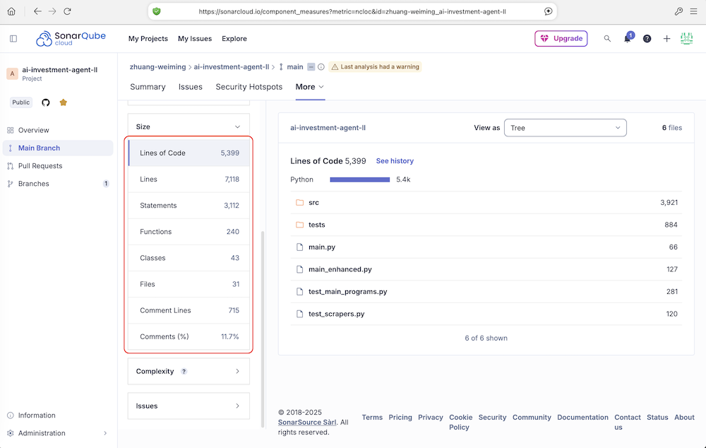This screenshot has width=706, height=448.
Task: Open the user avatar menu
Action: 686,39
